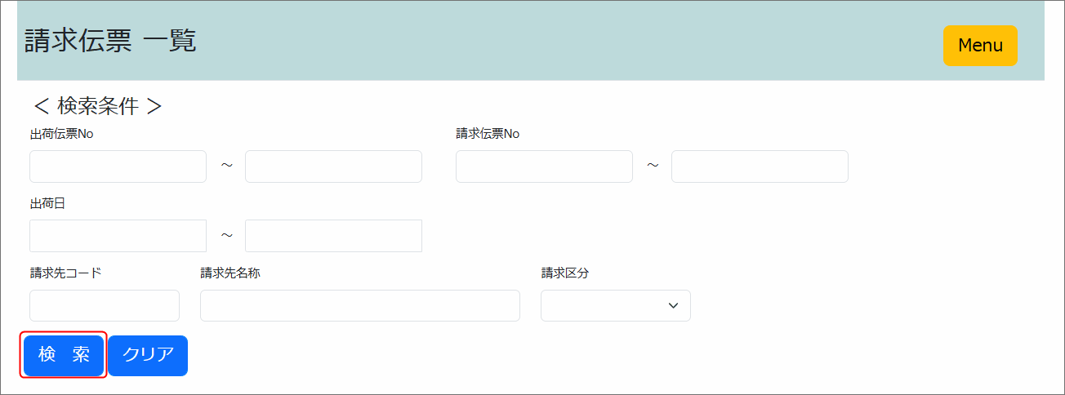
Task: Click the 検索条件 section heading
Action: click(98, 106)
